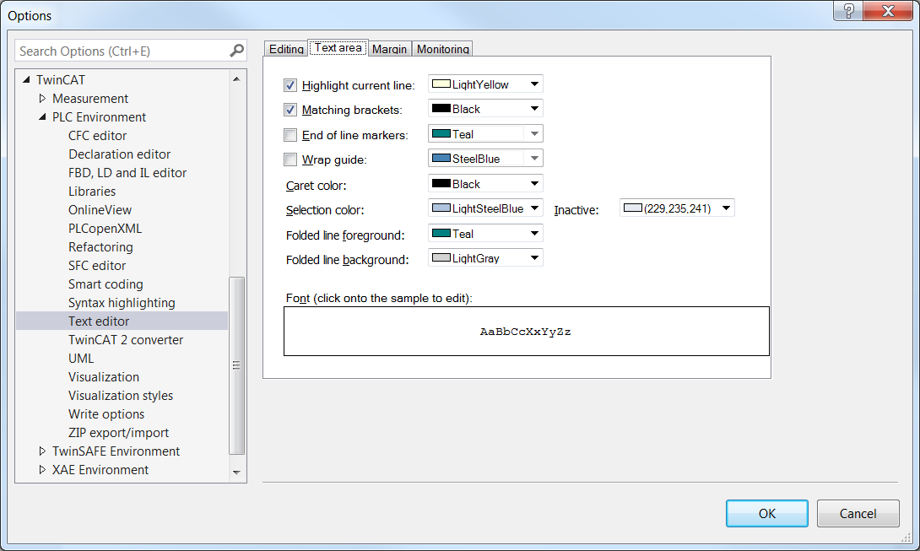This screenshot has width=920, height=551.
Task: Select Visualization in the tree
Action: (x=104, y=376)
